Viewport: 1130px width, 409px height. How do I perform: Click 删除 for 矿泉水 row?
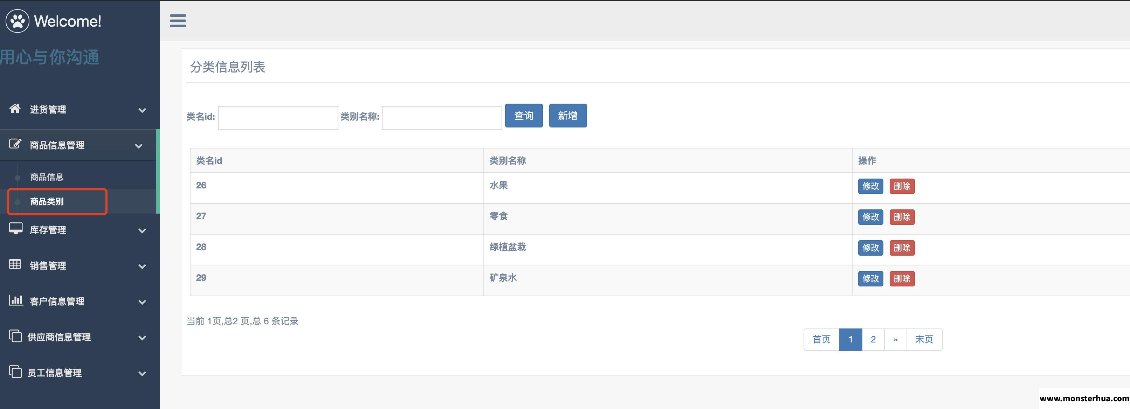point(902,279)
